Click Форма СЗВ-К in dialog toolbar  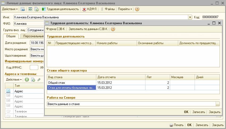coord(55,29)
